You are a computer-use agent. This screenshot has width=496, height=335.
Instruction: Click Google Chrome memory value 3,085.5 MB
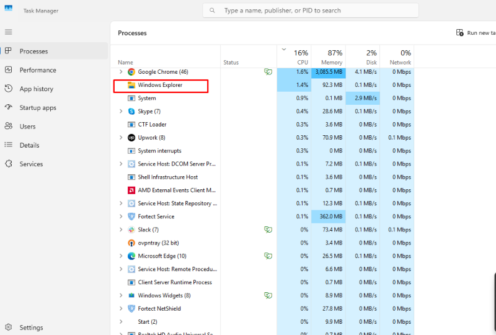[329, 72]
